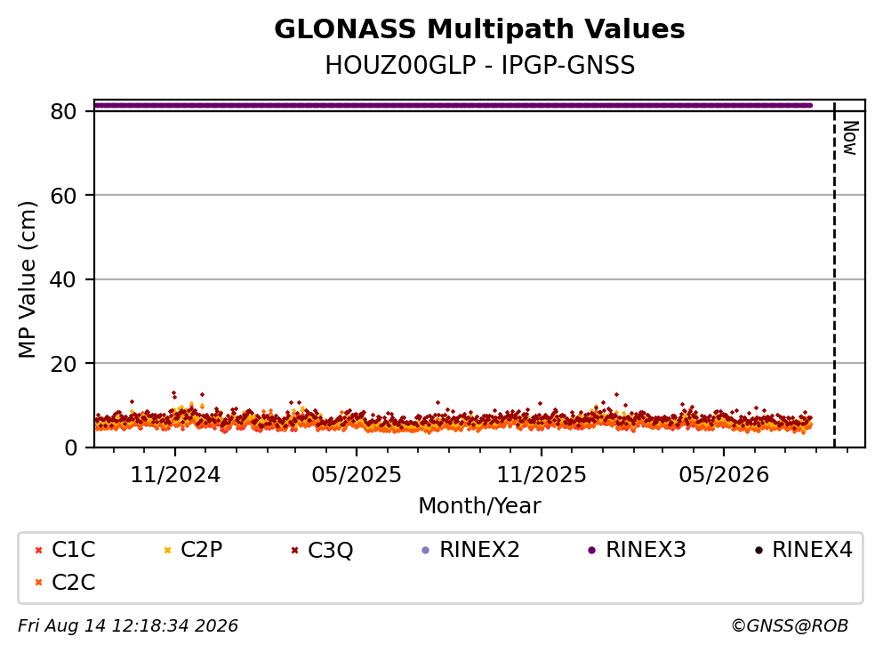Click the MP Value (cm) axis label
The height and width of the screenshot is (653, 883).
click(27, 279)
